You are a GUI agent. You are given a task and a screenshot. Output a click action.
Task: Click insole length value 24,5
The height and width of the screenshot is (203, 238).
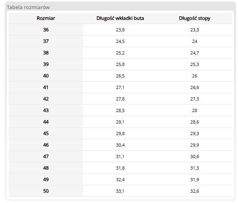tap(120, 41)
